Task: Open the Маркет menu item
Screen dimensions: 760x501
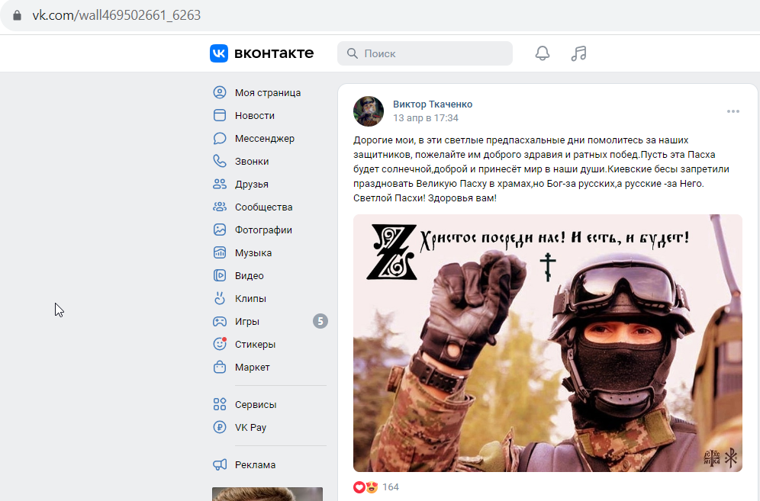Action: point(252,368)
